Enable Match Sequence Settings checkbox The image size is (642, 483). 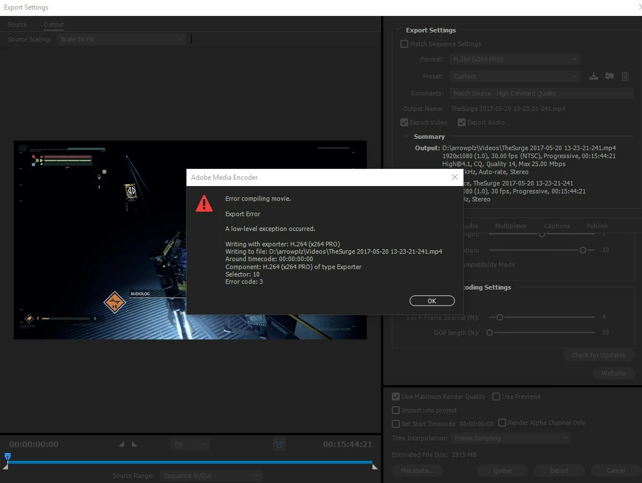(404, 44)
